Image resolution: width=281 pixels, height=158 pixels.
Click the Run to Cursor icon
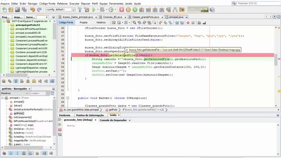coord(169,10)
